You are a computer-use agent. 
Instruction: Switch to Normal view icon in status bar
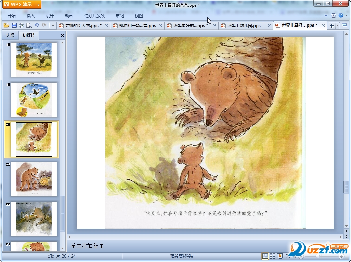(265, 256)
